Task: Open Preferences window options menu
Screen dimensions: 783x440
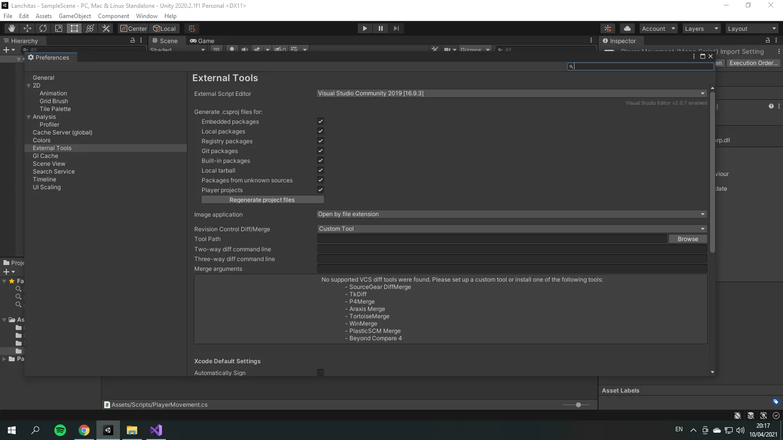Action: tap(694, 56)
